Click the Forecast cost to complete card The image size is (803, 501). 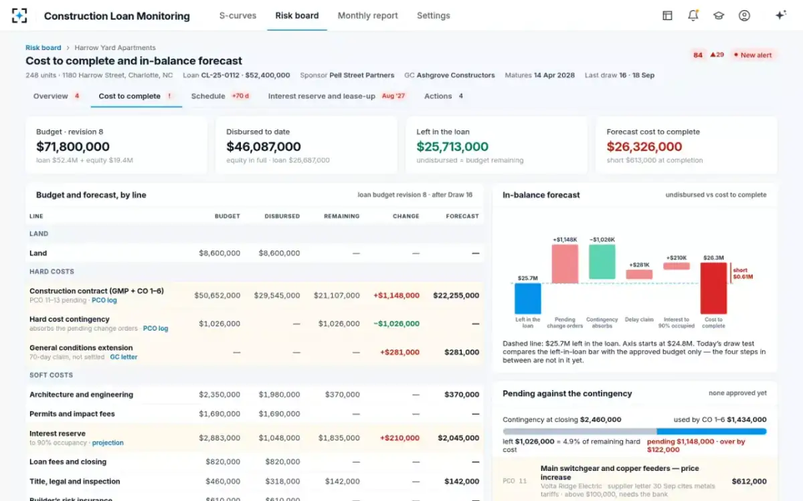coord(687,146)
